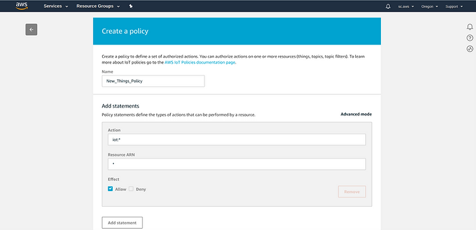The image size is (476, 230).
Task: Click the bell icon on right sidebar
Action: click(470, 27)
